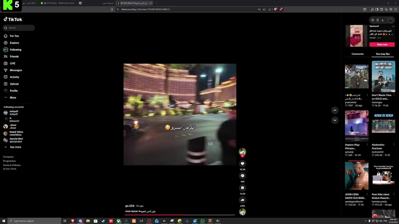Open lmhoor21 following account
Image resolution: width=399 pixels, height=224 pixels.
[x=14, y=119]
